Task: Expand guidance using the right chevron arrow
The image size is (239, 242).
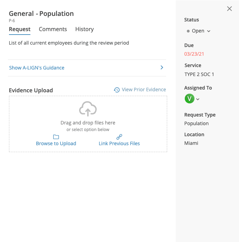Action: pos(162,68)
